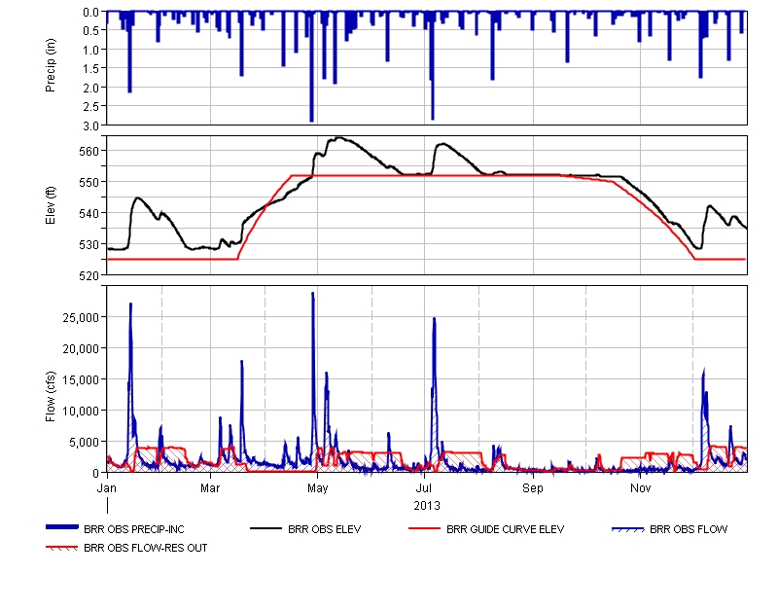Screen dimensions: 778x610
Task: Click the 2.0 precipitation axis value
Action: point(91,88)
